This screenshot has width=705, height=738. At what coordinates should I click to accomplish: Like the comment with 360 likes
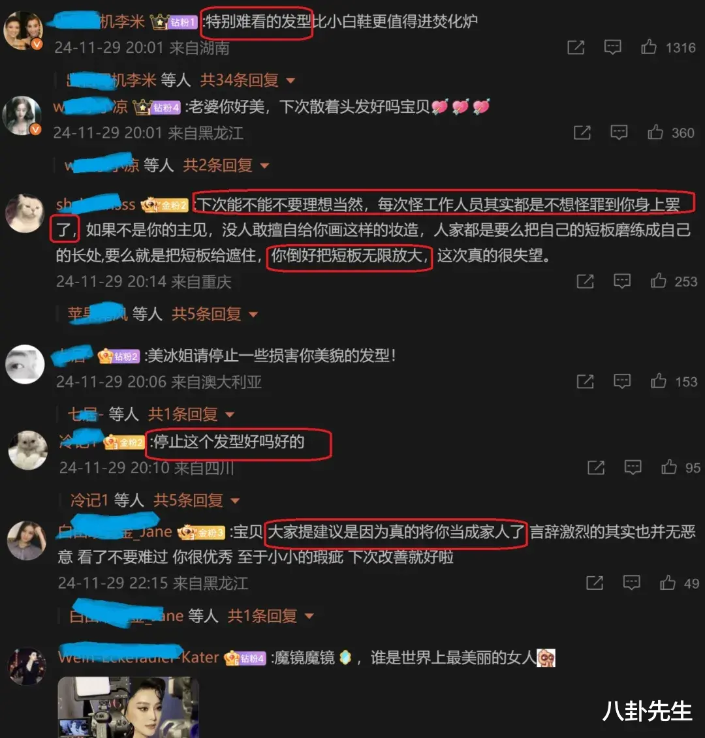pyautogui.click(x=655, y=132)
